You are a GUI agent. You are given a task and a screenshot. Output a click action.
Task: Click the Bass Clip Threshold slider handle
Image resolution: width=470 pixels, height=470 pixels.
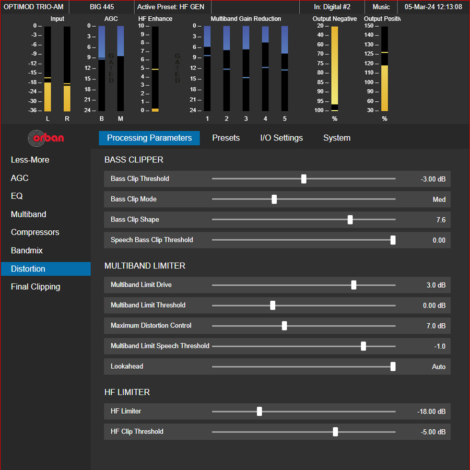pyautogui.click(x=303, y=179)
